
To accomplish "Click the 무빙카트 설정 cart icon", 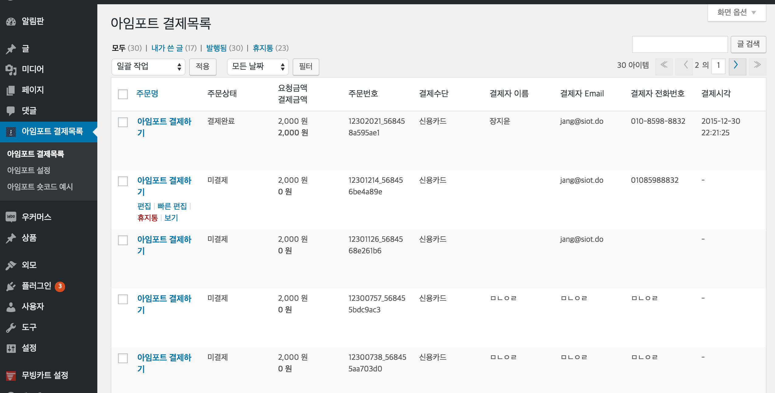I will pos(11,376).
